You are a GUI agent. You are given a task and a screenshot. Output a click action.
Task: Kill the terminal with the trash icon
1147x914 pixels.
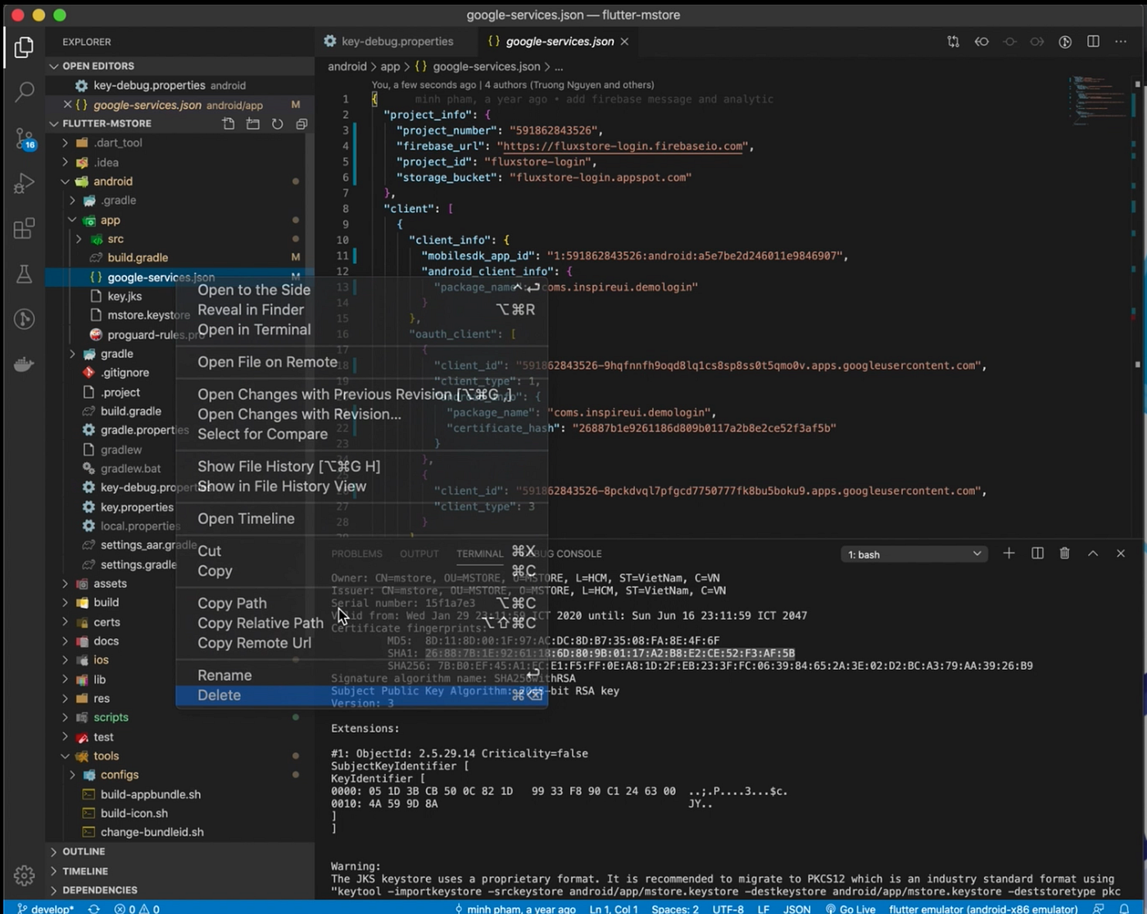coord(1064,554)
